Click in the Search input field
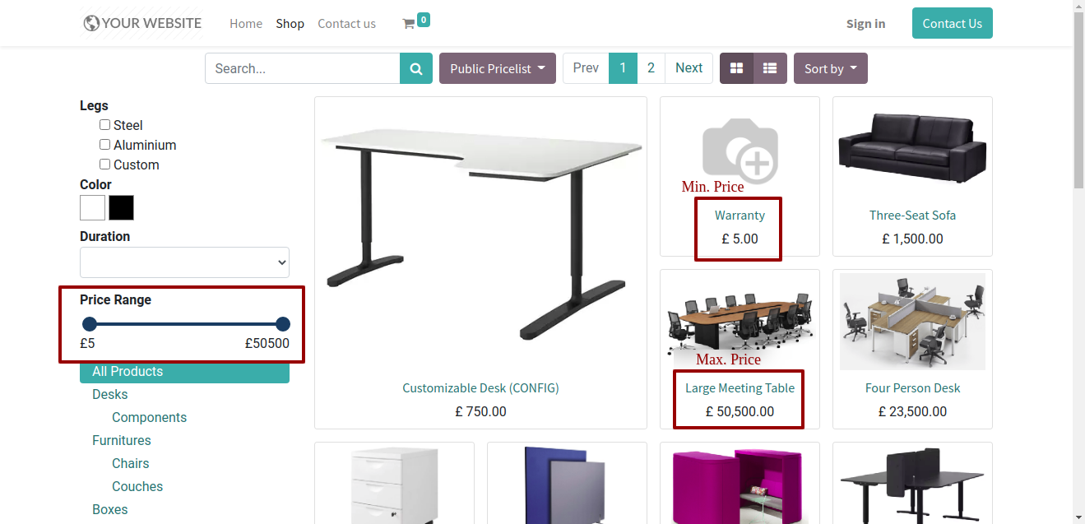The height and width of the screenshot is (524, 1085). 303,68
